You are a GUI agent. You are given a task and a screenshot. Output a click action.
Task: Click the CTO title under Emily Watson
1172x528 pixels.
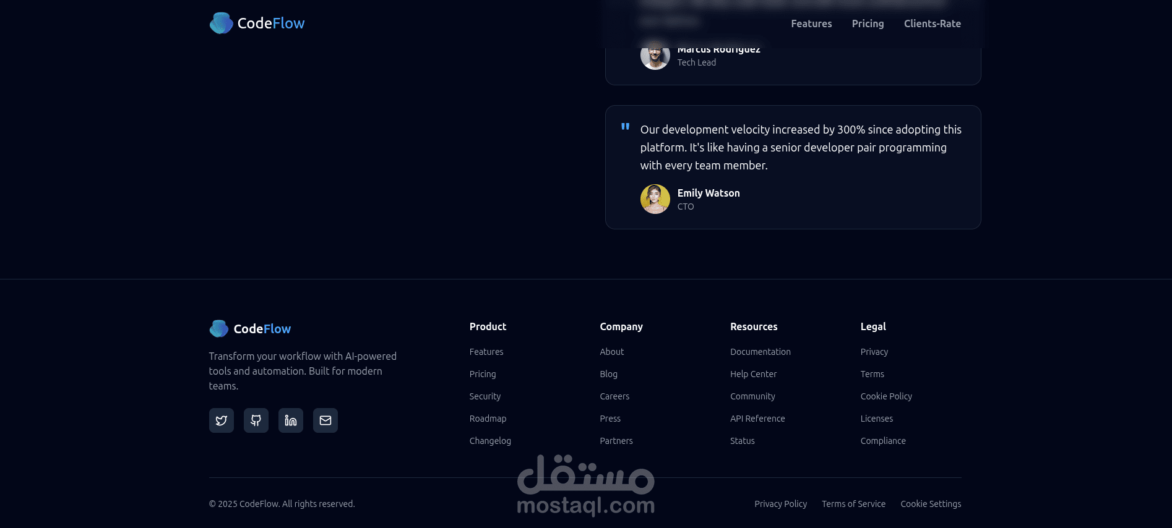[686, 207]
